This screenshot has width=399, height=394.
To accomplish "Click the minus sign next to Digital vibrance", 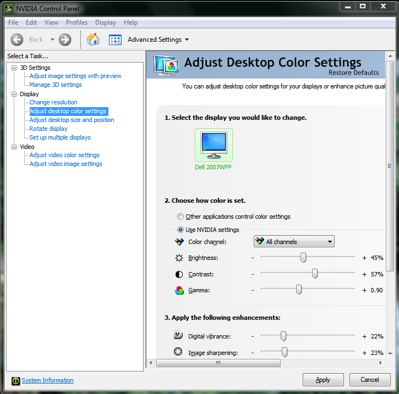I will (253, 337).
